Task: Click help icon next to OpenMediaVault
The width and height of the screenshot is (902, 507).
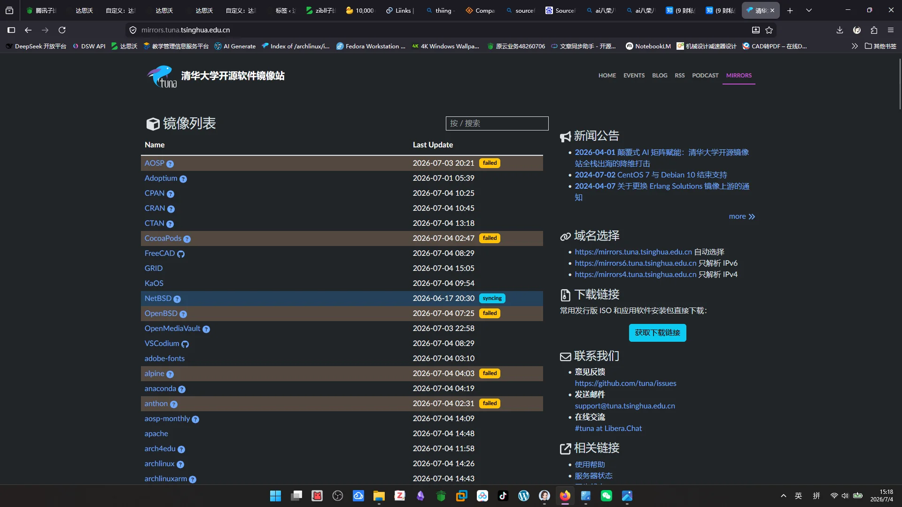Action: coord(206,329)
